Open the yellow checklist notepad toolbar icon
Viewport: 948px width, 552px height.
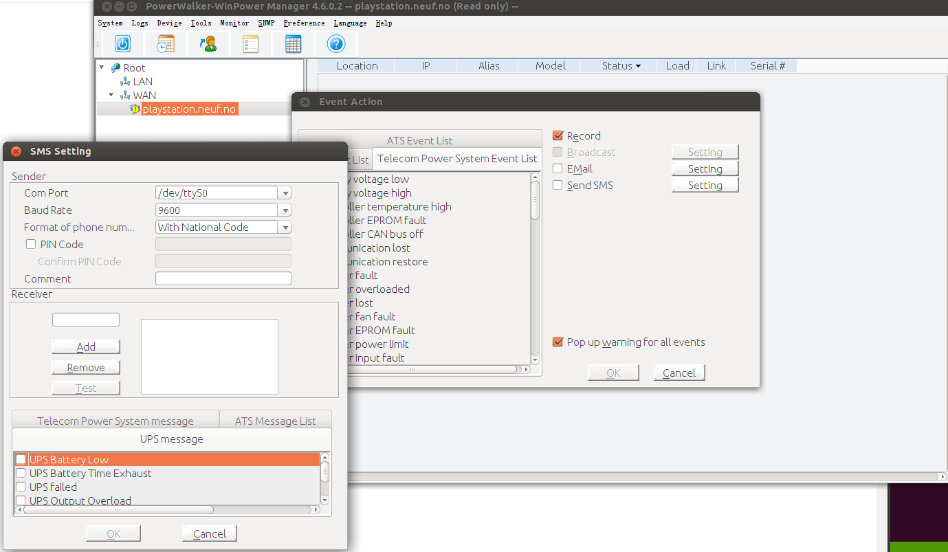[x=251, y=44]
